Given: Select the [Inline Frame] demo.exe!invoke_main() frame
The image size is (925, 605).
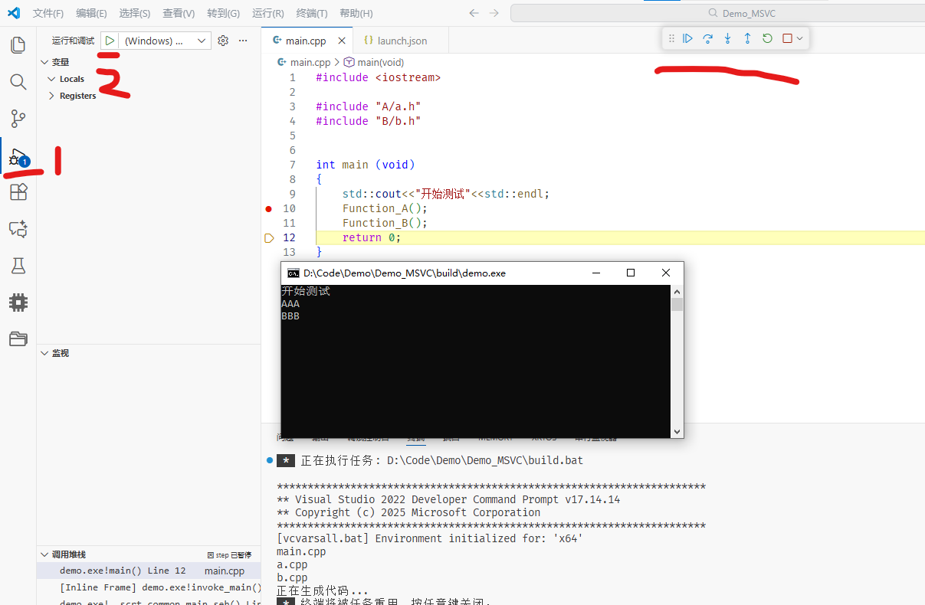Looking at the screenshot, I should click(149, 587).
